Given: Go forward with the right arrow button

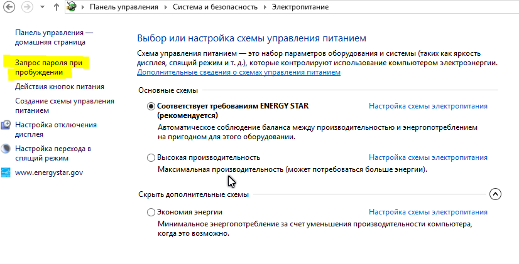Looking at the screenshot, I should coord(27,7).
